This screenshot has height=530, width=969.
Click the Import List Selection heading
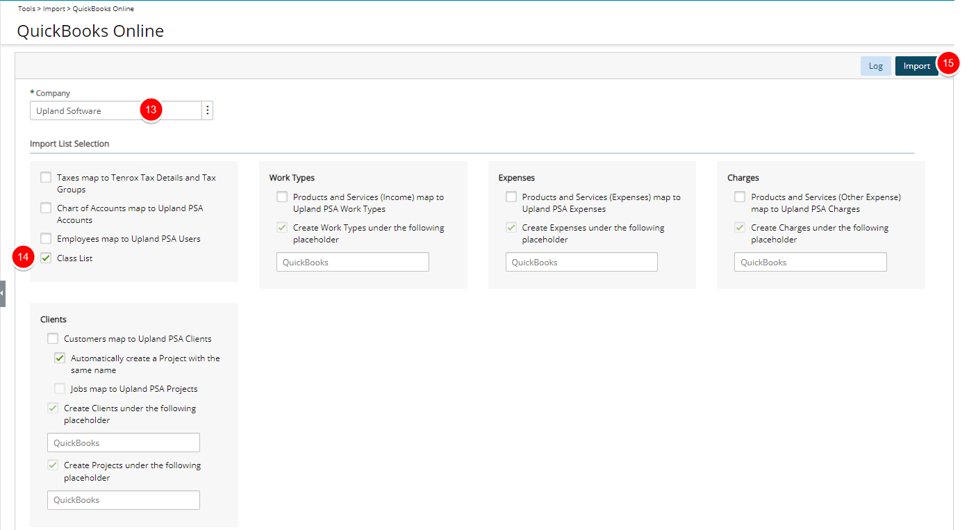pyautogui.click(x=69, y=144)
